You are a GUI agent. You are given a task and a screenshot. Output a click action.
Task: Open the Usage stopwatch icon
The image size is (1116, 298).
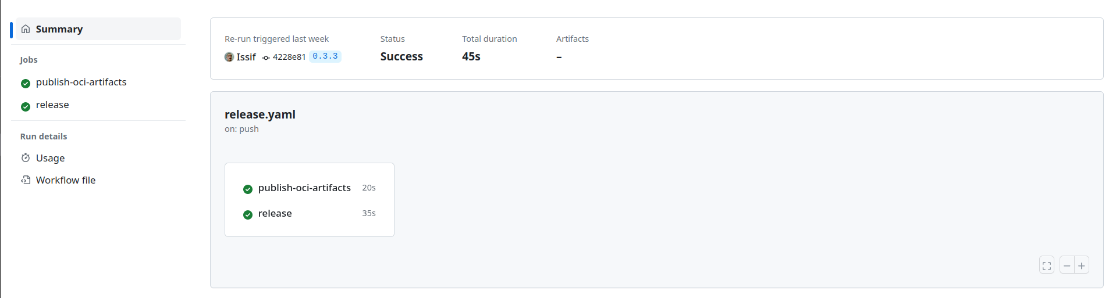pyautogui.click(x=26, y=158)
